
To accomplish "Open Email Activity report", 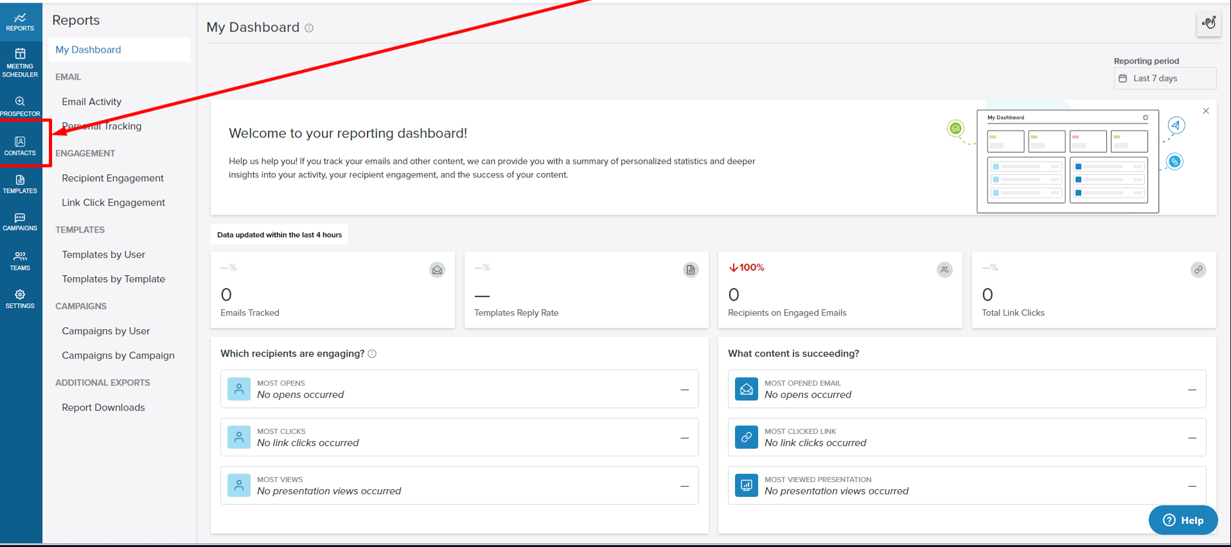I will click(91, 102).
